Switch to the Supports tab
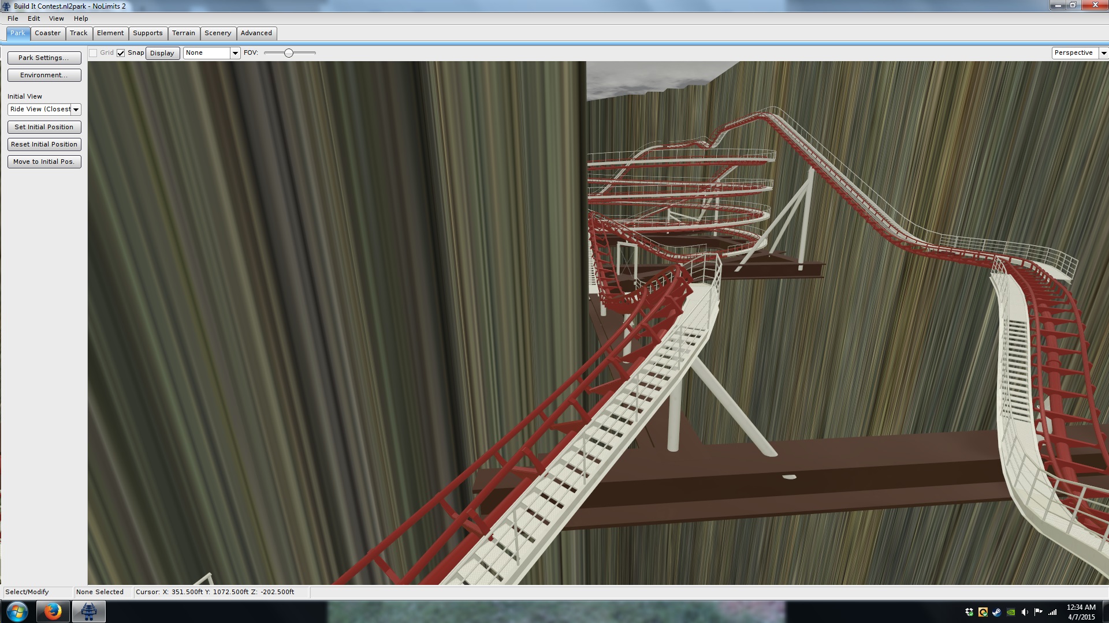 point(147,33)
